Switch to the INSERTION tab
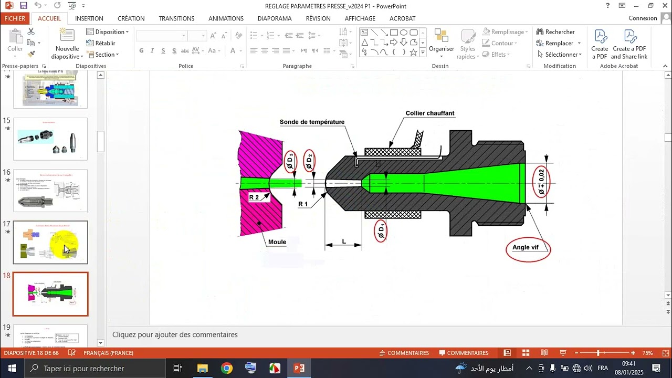Viewport: 672px width, 378px height. click(x=89, y=18)
